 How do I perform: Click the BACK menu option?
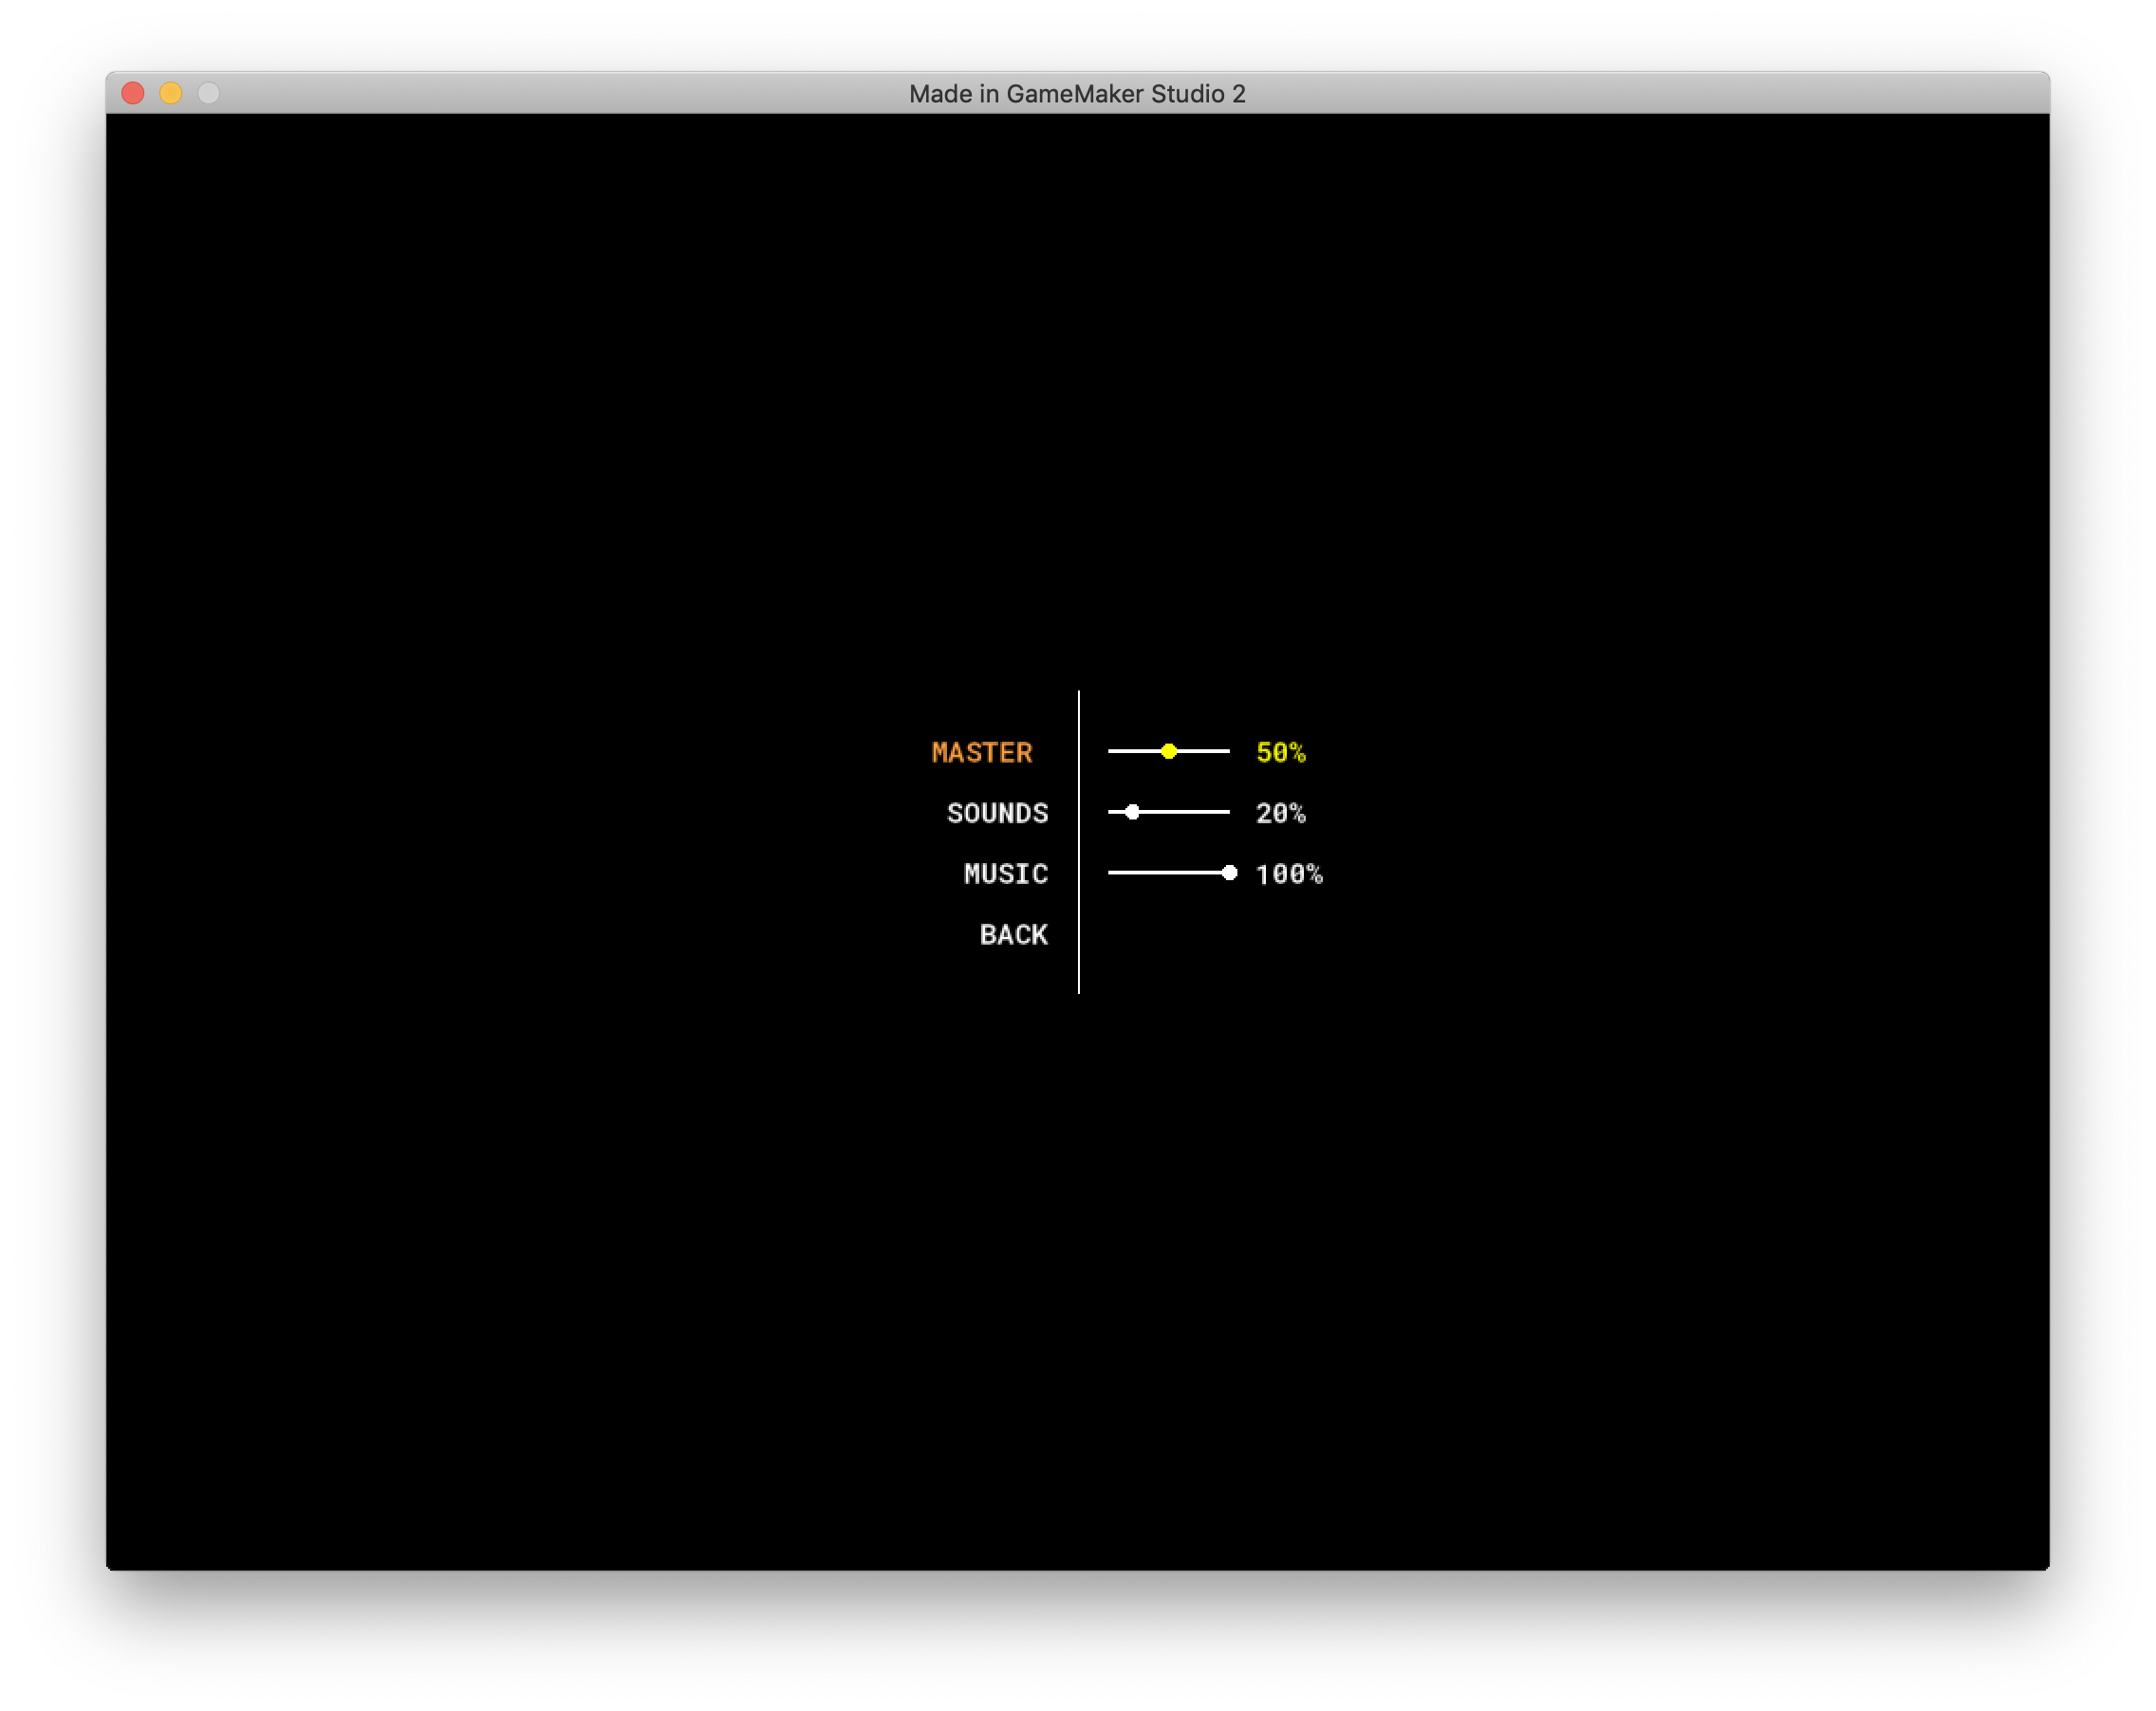point(1013,935)
